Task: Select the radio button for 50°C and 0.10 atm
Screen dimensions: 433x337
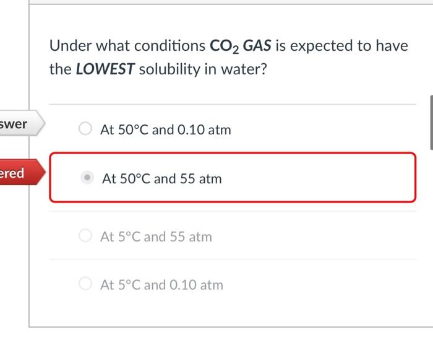Action: click(x=85, y=129)
